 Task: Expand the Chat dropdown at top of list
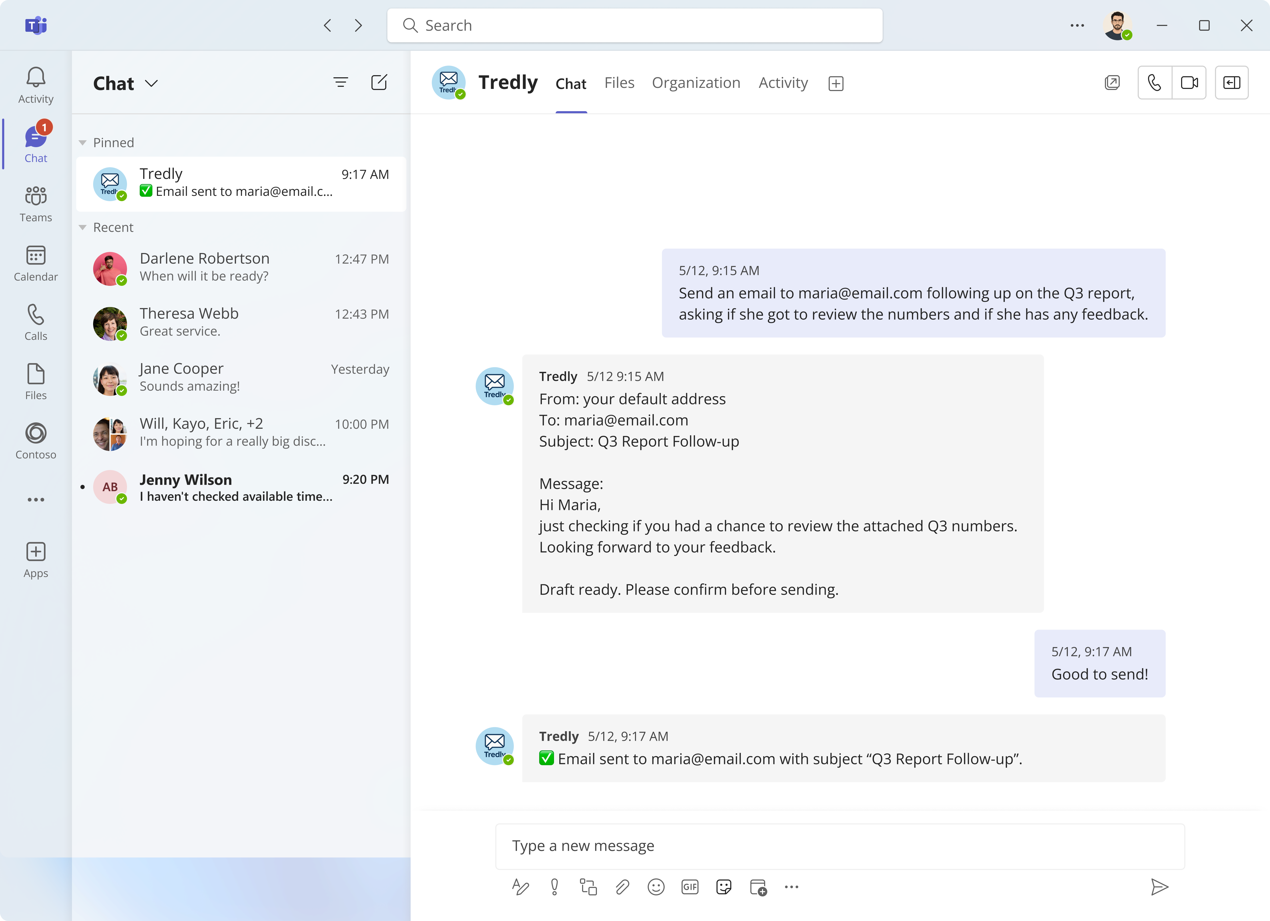click(x=152, y=83)
